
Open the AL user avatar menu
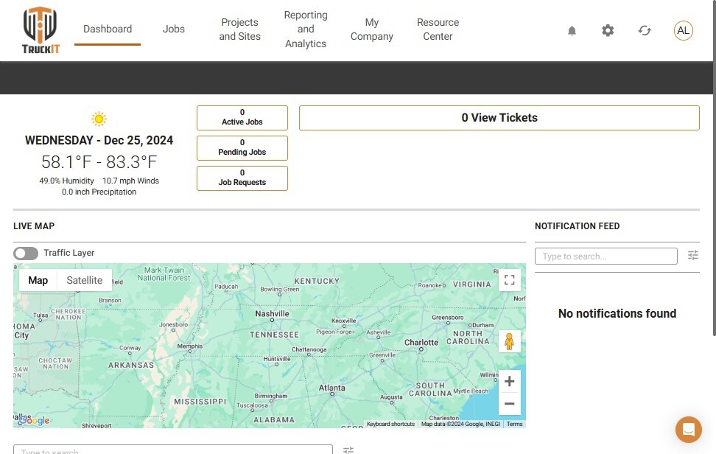pos(683,31)
